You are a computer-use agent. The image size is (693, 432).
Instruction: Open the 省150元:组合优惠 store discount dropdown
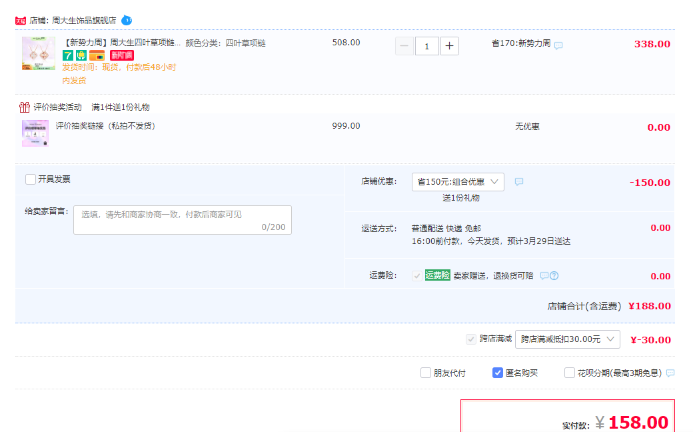458,182
